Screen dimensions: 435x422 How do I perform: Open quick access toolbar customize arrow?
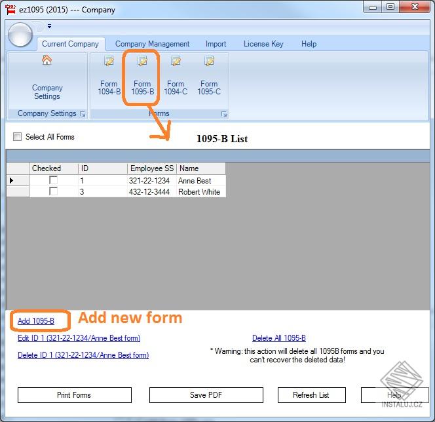click(49, 26)
